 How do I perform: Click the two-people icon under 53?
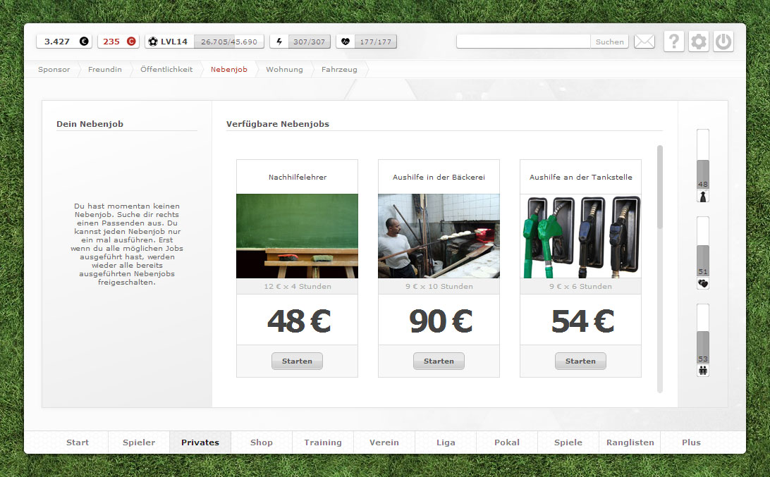703,371
